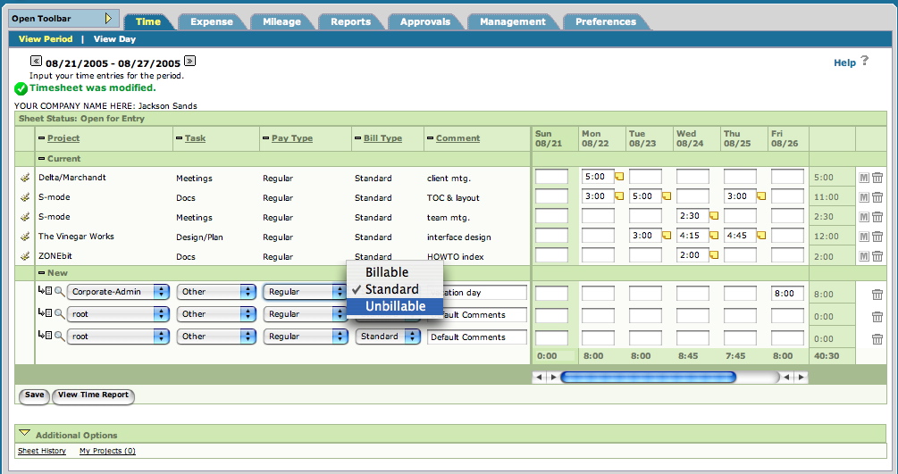Choose Unbillable from the bill type menu

[x=395, y=306]
